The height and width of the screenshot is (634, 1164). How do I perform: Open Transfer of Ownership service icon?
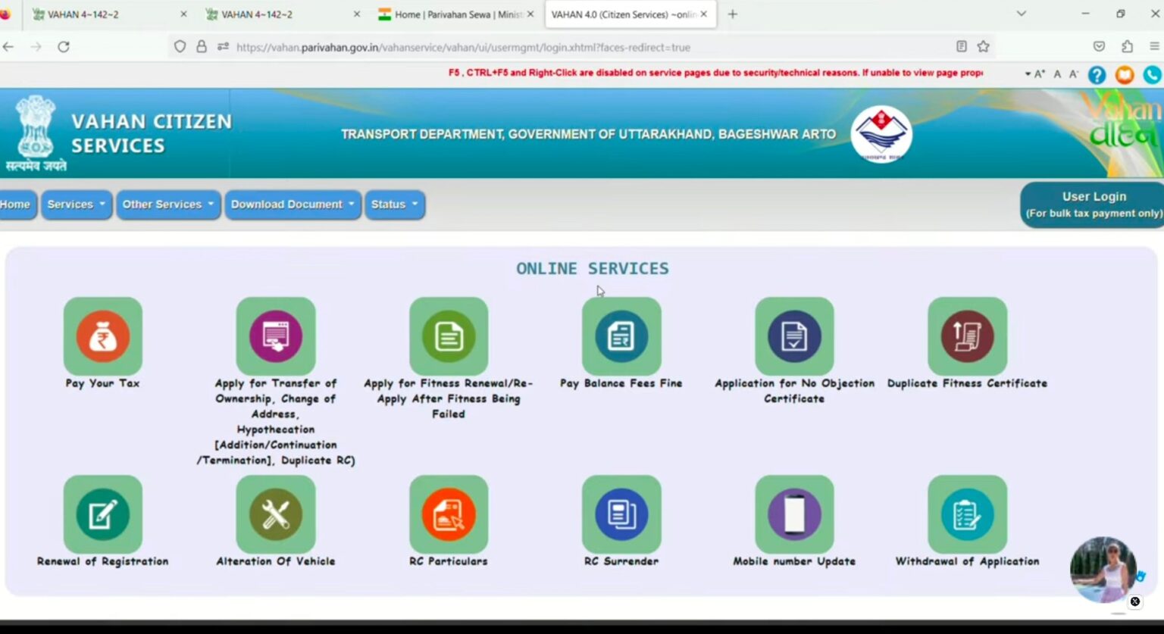tap(276, 336)
